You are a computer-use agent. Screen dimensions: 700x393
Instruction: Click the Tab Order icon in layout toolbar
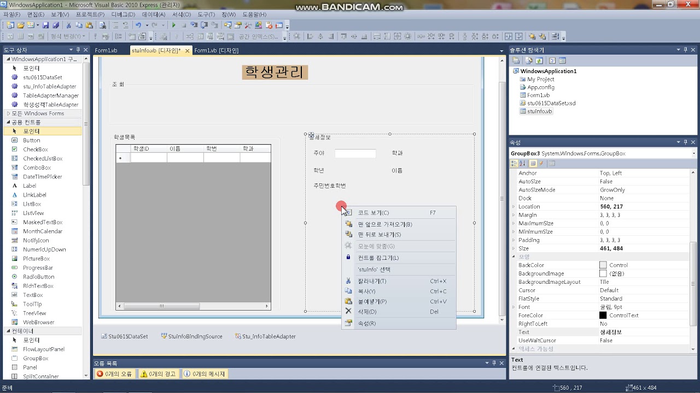[556, 37]
